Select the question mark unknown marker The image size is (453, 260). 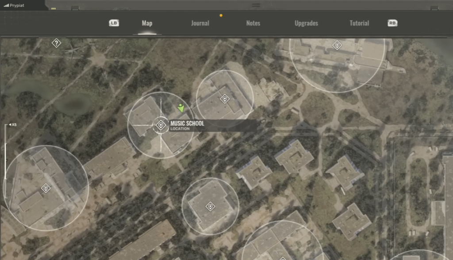[56, 43]
